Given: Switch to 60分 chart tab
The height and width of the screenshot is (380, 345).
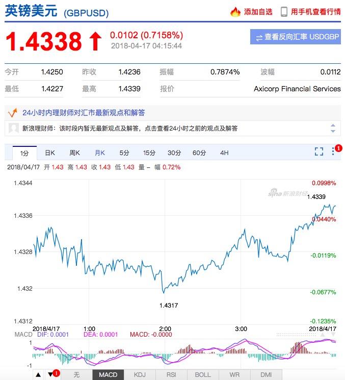Looking at the screenshot, I should pyautogui.click(x=199, y=153).
